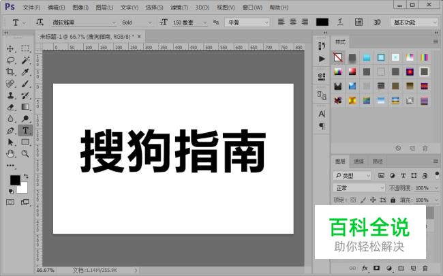Open the 图像(I) menu
Image resolution: width=443 pixels, height=276 pixels.
80,7
